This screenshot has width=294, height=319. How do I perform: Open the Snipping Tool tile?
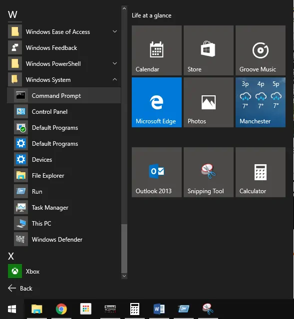[209, 172]
